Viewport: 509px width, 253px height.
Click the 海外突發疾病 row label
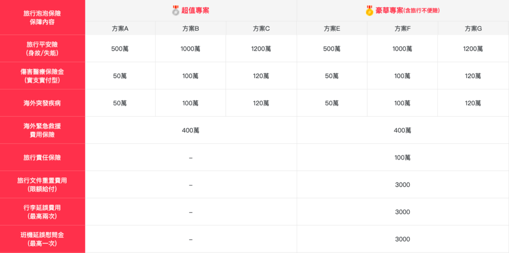[x=42, y=103]
